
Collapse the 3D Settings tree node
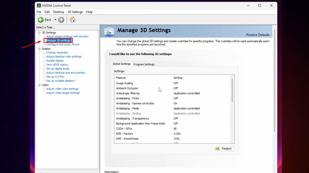[x=39, y=33]
